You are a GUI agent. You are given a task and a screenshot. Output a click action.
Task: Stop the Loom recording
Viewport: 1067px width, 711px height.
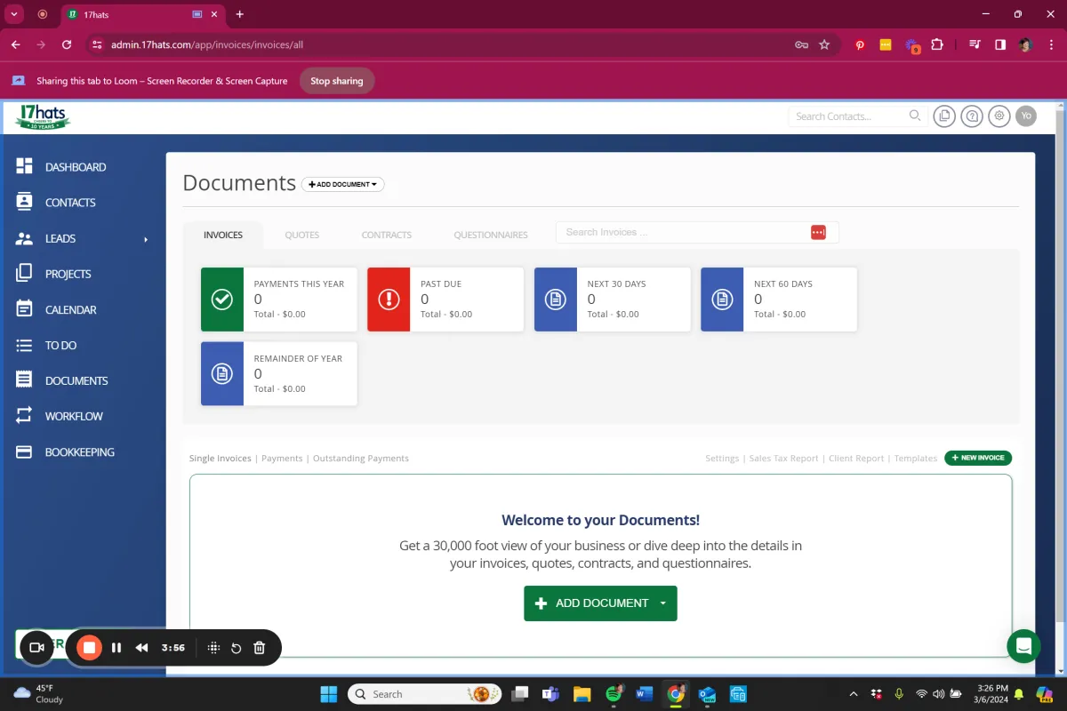point(89,648)
